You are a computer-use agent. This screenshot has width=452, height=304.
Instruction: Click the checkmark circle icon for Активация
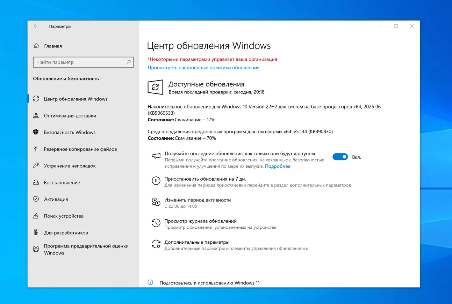(x=36, y=199)
